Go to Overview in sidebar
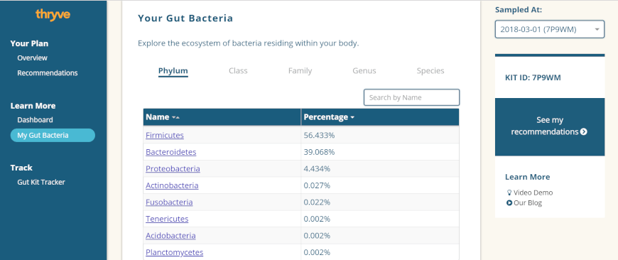The height and width of the screenshot is (260, 618). [32, 58]
